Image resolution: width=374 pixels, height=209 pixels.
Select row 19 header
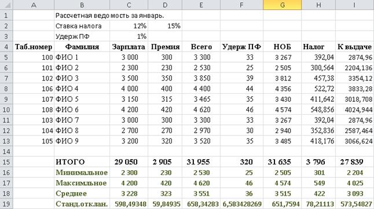(6, 204)
